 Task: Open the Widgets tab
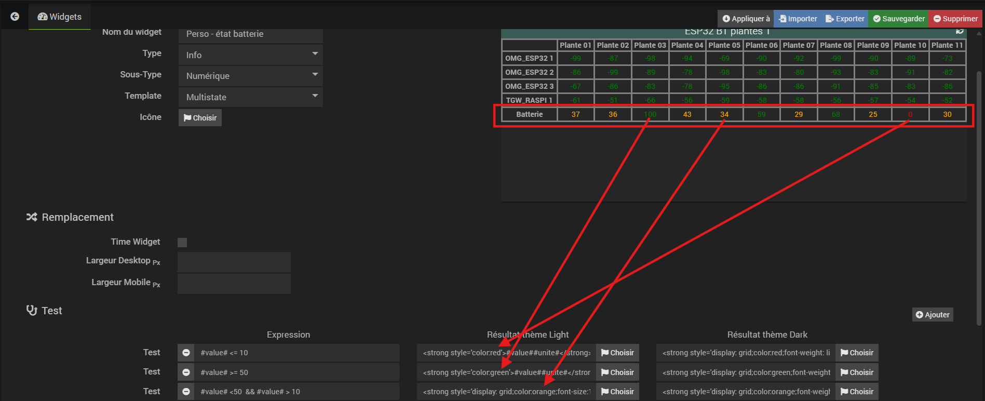[x=60, y=17]
